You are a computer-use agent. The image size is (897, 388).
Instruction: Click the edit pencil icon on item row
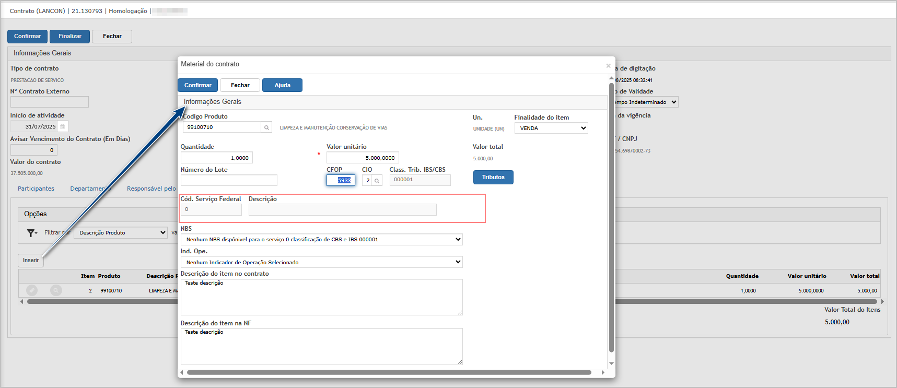32,290
